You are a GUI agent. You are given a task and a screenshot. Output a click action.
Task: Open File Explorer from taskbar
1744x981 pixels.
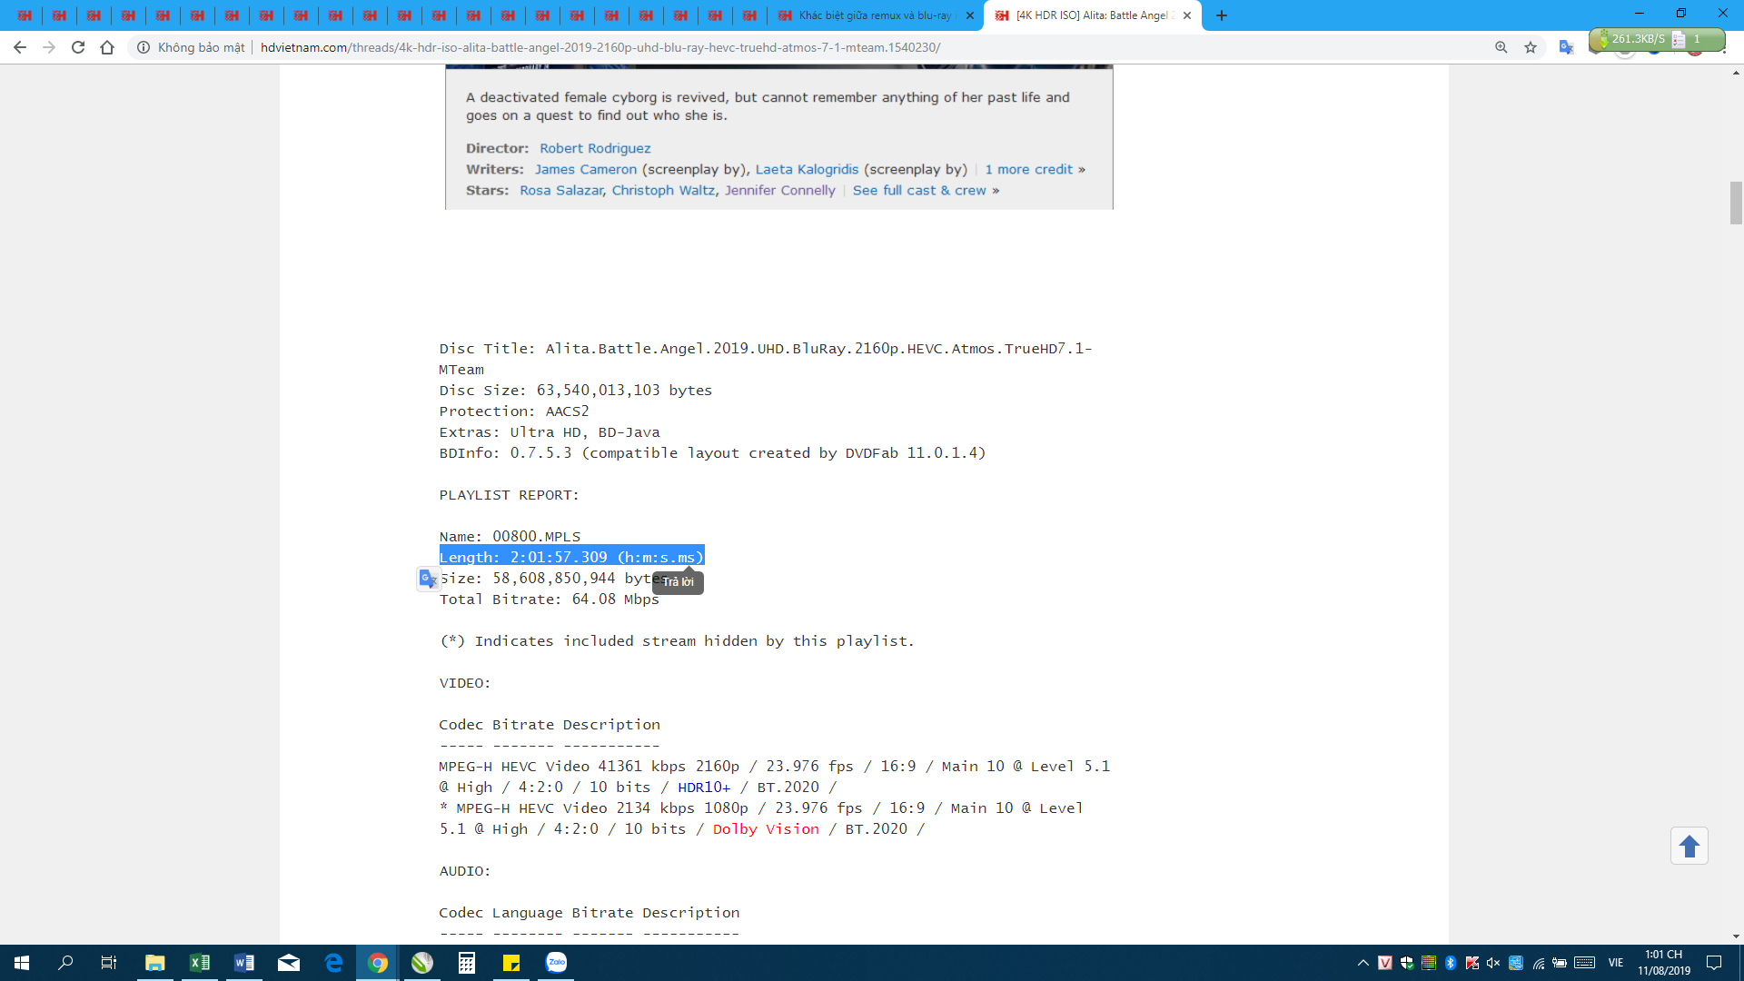154,963
